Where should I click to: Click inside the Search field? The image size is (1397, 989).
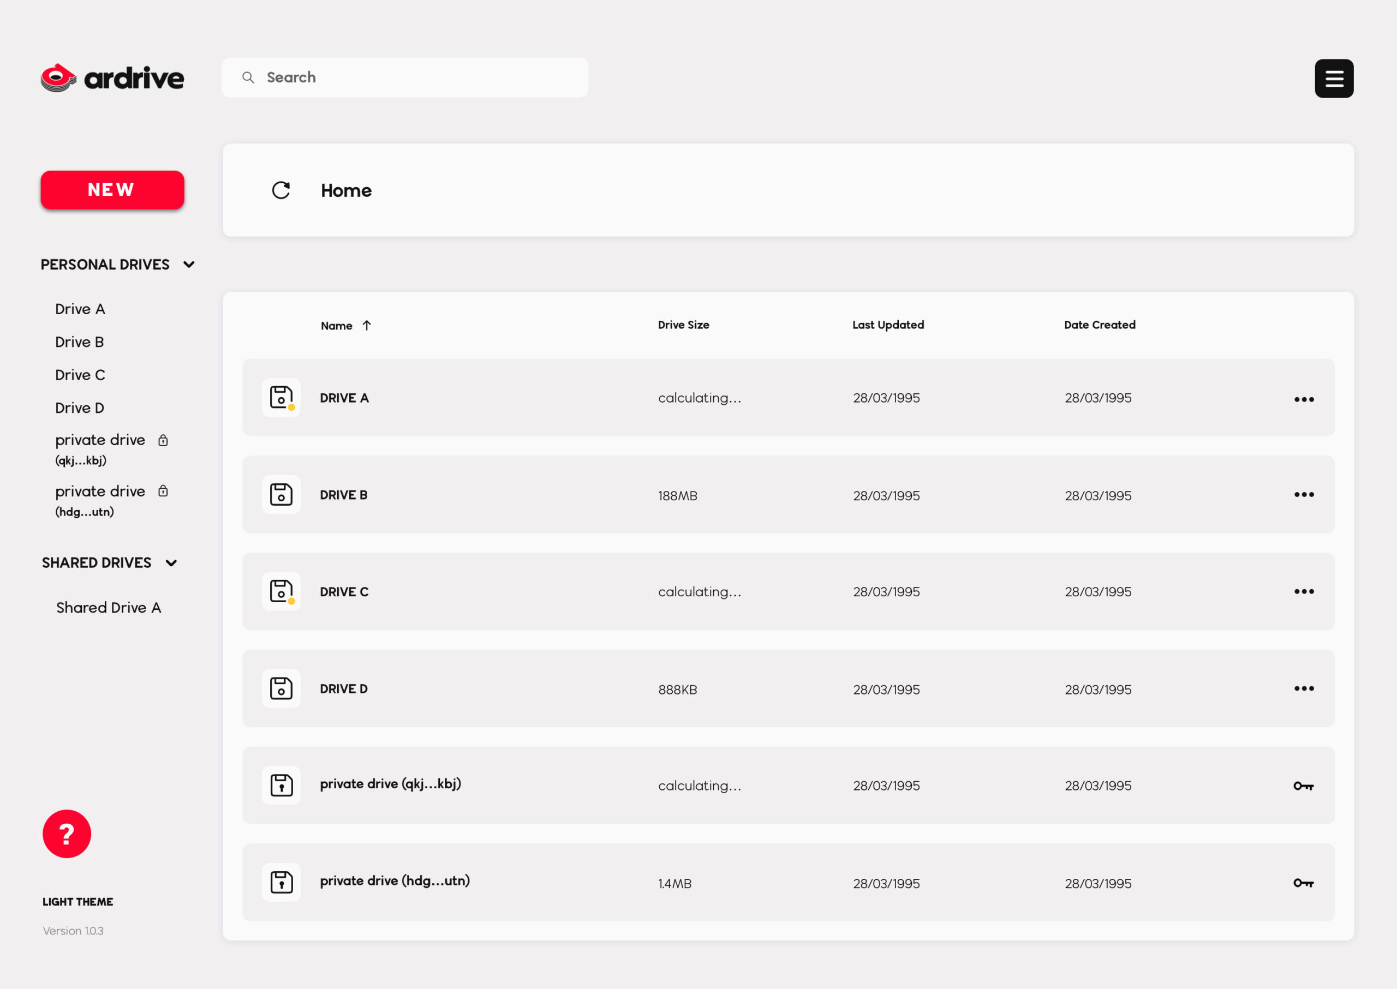tap(404, 77)
